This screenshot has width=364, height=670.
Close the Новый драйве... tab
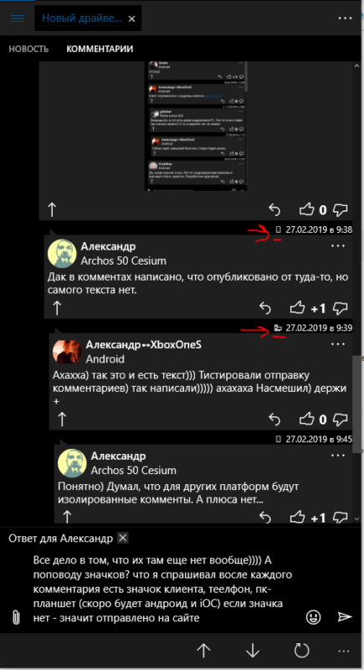132,18
